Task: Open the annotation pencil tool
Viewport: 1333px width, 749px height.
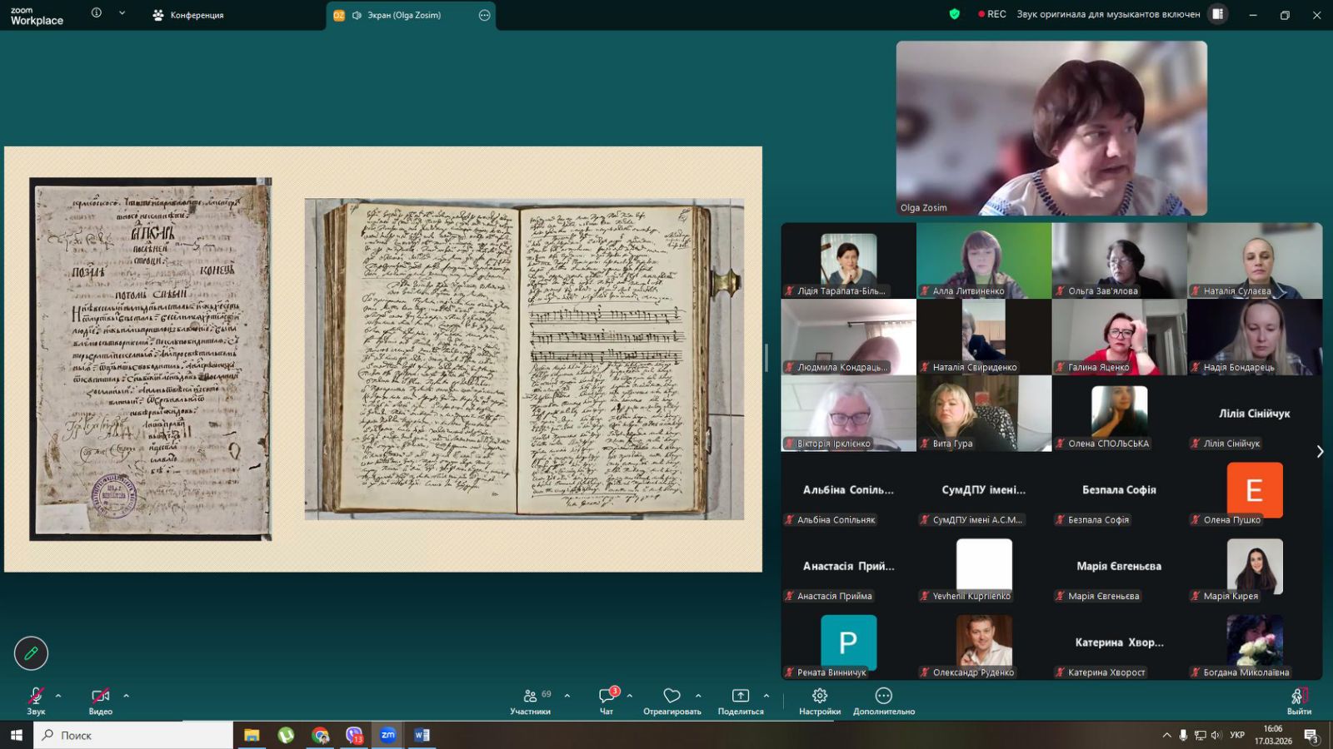Action: (x=31, y=653)
